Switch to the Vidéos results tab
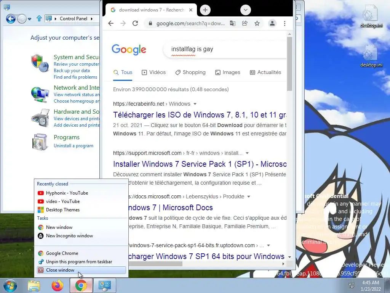This screenshot has height=293, width=390. [153, 72]
